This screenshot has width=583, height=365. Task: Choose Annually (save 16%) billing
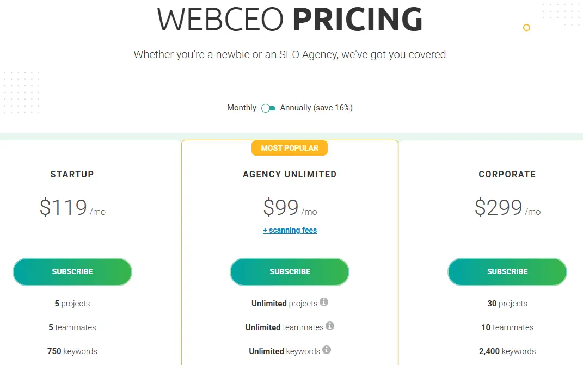pyautogui.click(x=316, y=108)
